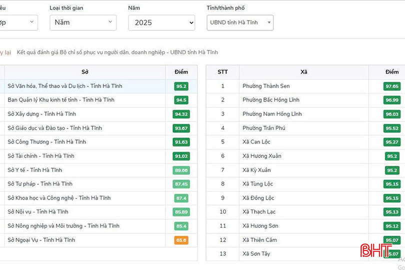Screen dimensions: 405x270
Task: Click the STT column header
Action: [222, 72]
